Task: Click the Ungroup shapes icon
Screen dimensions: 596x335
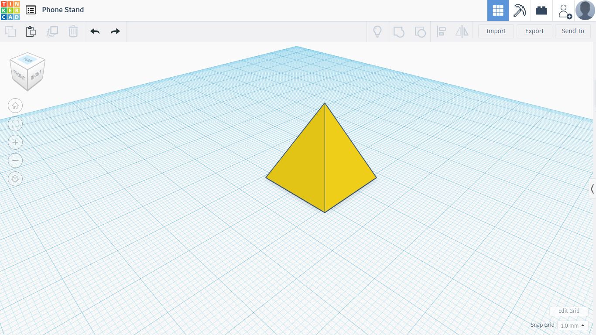Action: pyautogui.click(x=420, y=31)
